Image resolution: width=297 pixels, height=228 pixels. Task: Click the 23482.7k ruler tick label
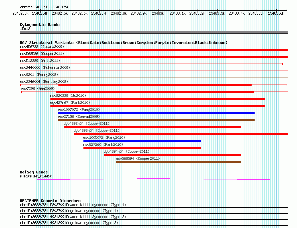click(x=99, y=13)
